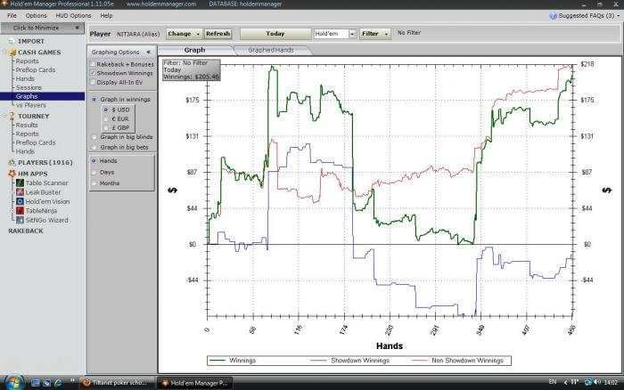Select Graph in big bets option
Image resolution: width=624 pixels, height=390 pixels.
coord(94,147)
